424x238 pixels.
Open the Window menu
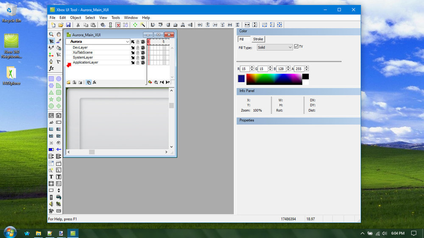pos(131,17)
